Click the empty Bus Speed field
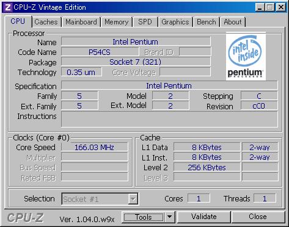 pyautogui.click(x=94, y=167)
